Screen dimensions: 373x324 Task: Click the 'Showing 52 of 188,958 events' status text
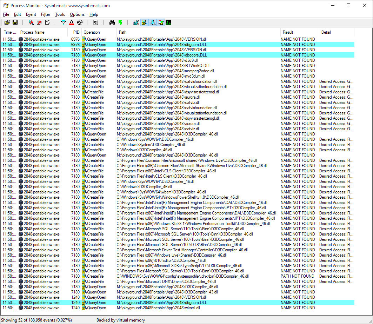tap(36, 320)
